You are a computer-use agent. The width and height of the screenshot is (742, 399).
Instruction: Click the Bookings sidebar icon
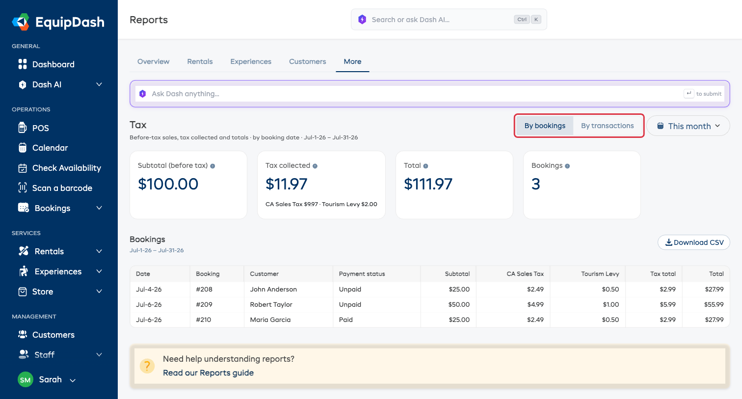24,208
